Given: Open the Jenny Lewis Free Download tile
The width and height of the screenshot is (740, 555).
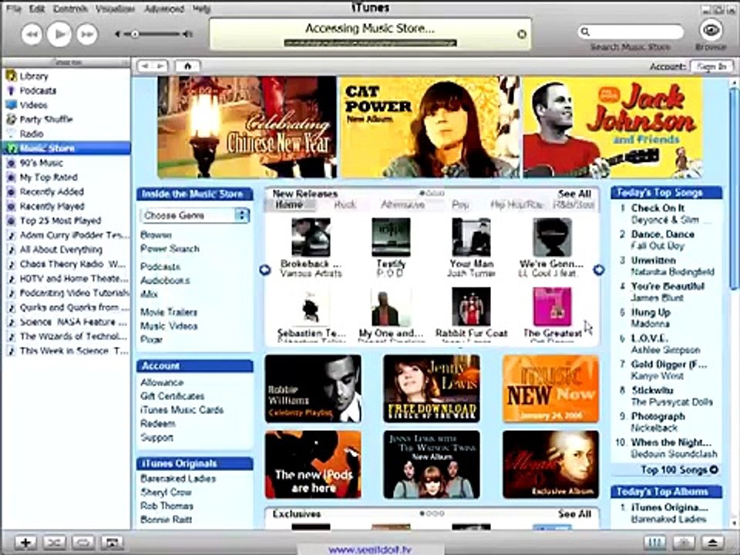Looking at the screenshot, I should (x=432, y=388).
